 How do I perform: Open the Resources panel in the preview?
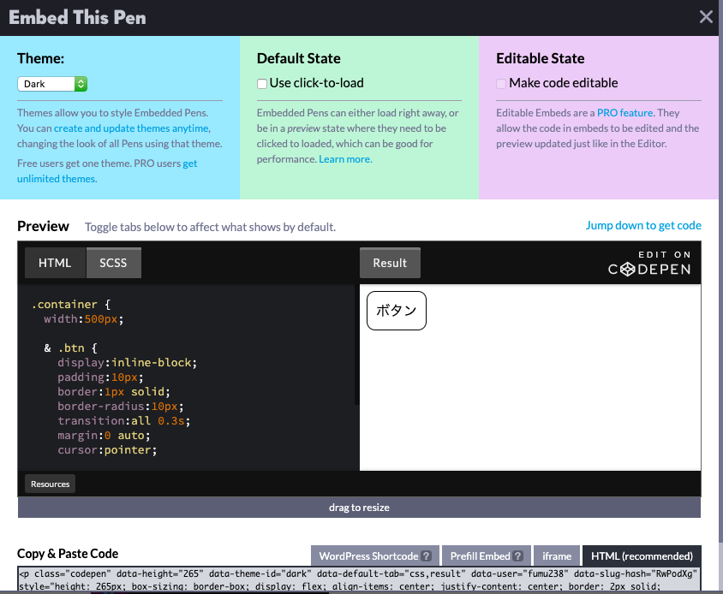pos(49,484)
